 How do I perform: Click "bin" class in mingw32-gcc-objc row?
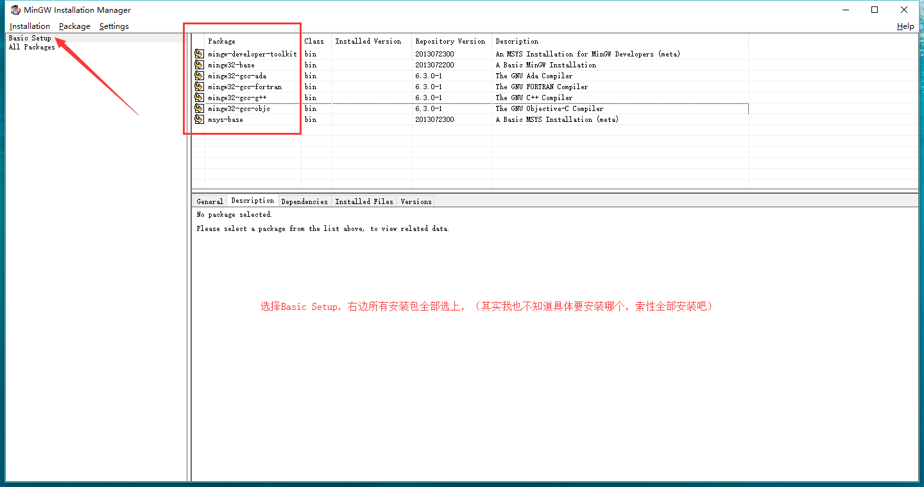311,108
